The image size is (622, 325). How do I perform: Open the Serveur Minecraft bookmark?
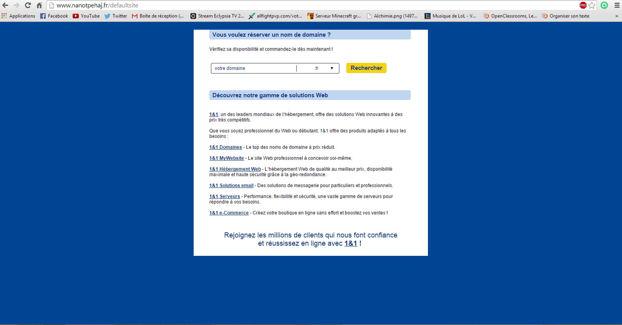pyautogui.click(x=334, y=16)
